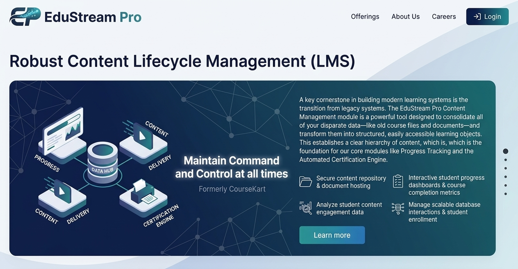
Task: Open the Careers navigation link
Action: (444, 17)
